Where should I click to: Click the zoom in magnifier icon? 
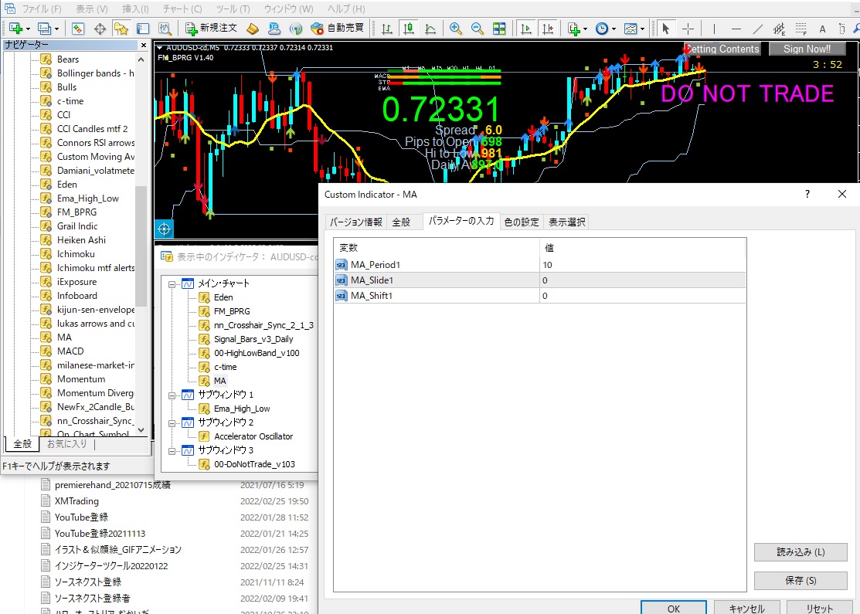pos(456,29)
